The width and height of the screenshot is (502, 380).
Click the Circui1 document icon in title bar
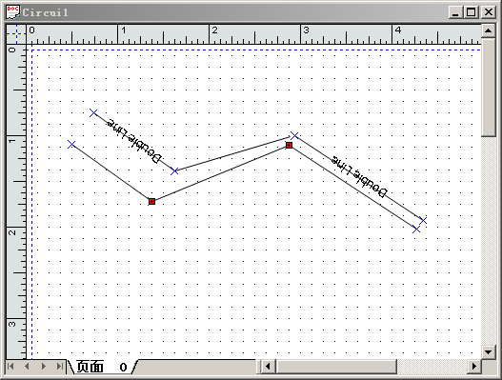click(x=12, y=12)
